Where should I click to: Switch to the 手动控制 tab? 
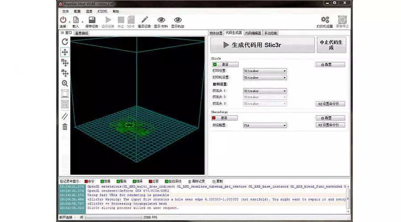click(x=271, y=33)
